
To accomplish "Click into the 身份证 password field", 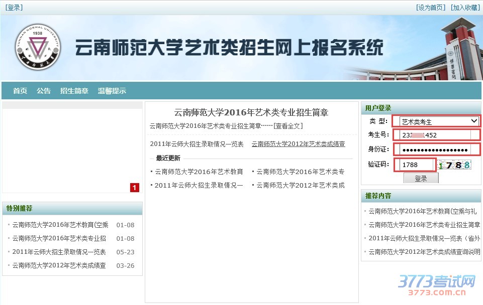I will [x=435, y=150].
